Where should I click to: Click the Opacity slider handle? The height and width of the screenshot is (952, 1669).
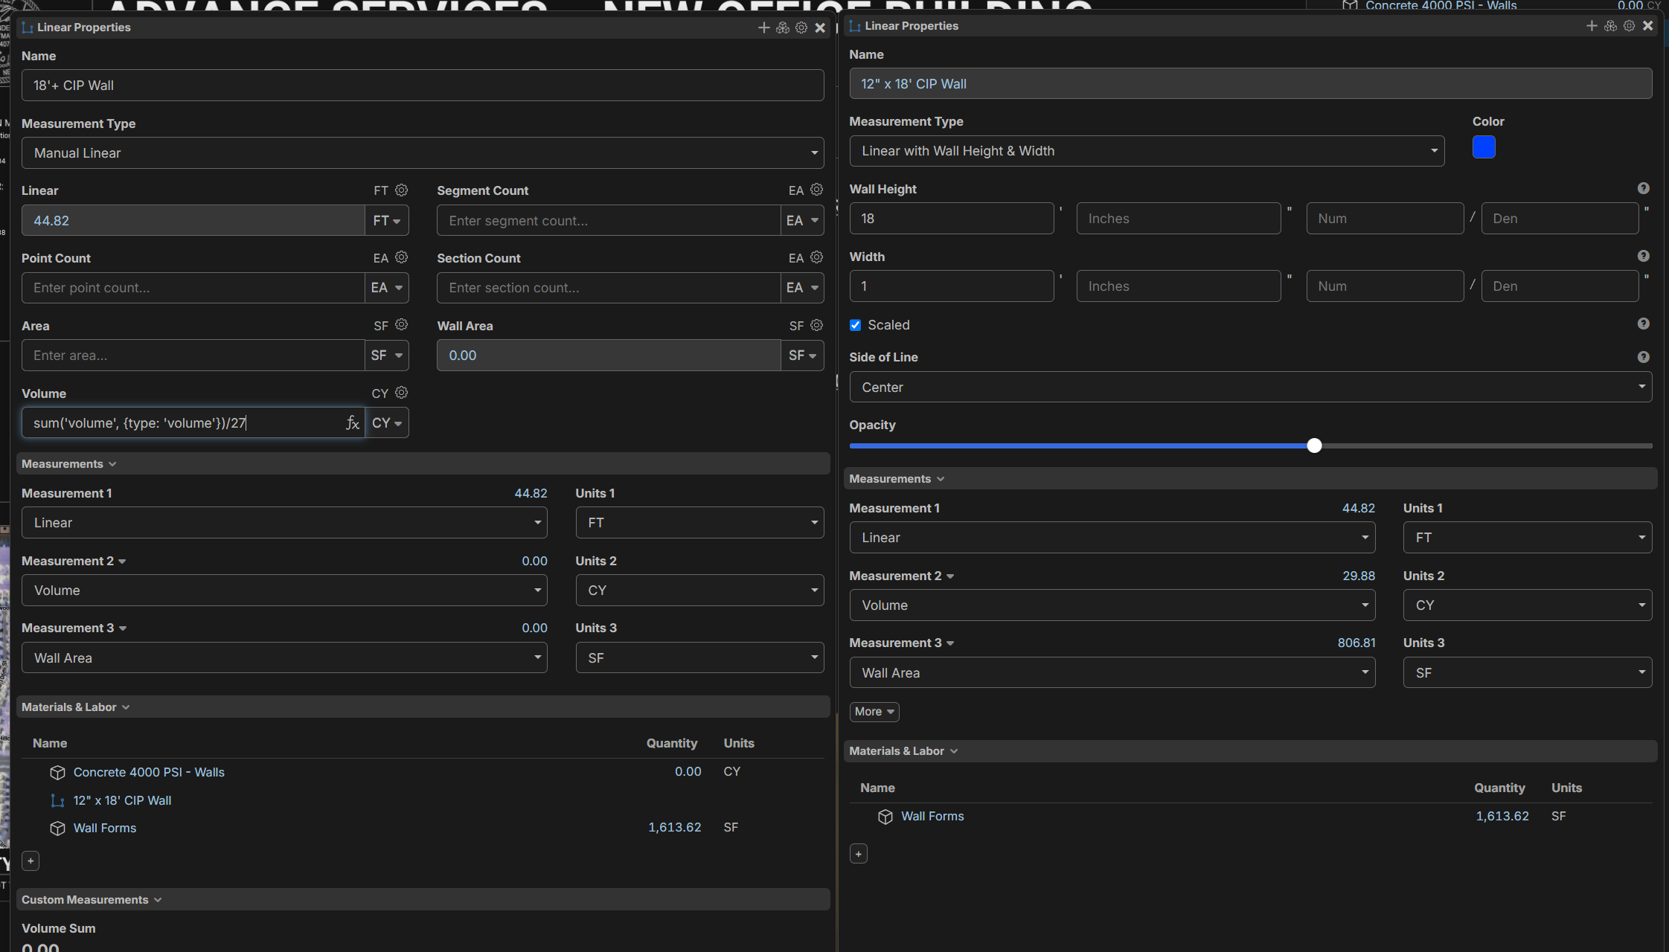tap(1315, 446)
